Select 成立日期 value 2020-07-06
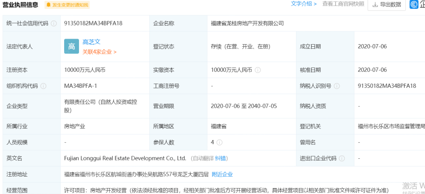The image size is (425, 194). [x=372, y=47]
